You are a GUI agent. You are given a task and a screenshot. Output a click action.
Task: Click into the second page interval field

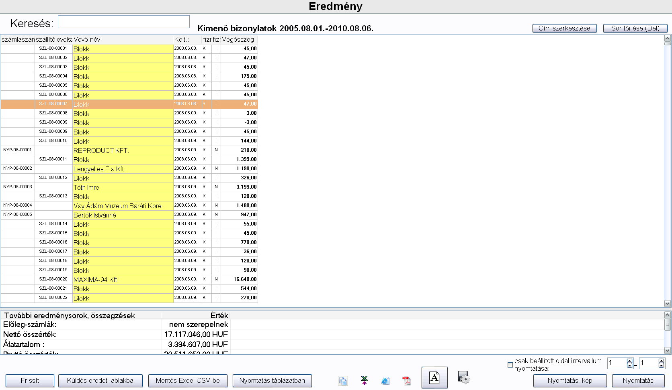click(649, 363)
